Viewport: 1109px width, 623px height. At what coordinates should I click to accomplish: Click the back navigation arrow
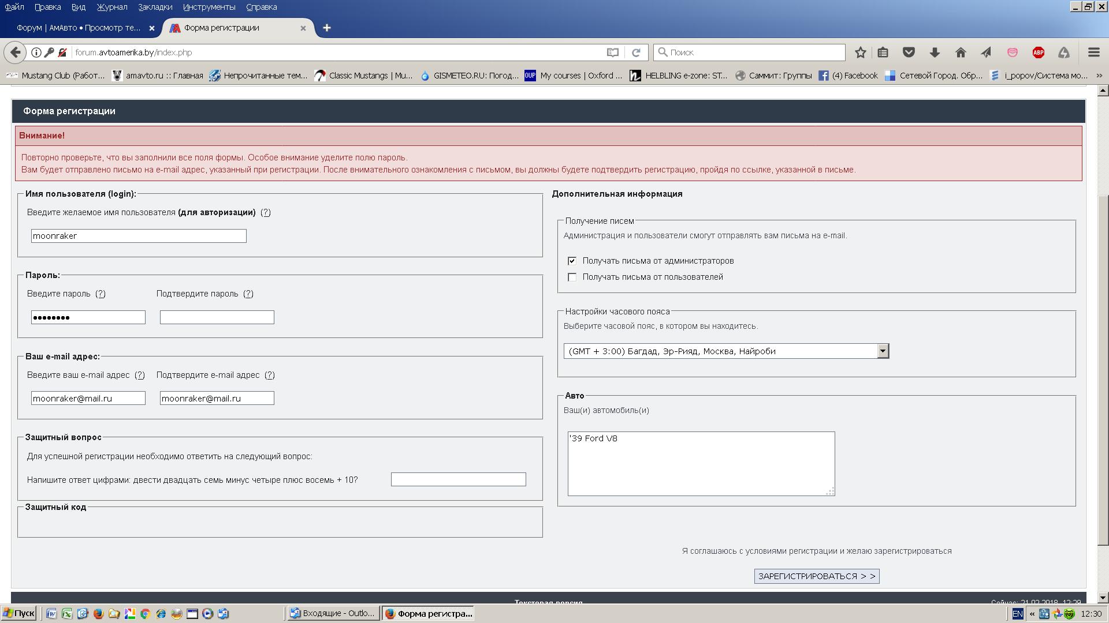[x=16, y=52]
